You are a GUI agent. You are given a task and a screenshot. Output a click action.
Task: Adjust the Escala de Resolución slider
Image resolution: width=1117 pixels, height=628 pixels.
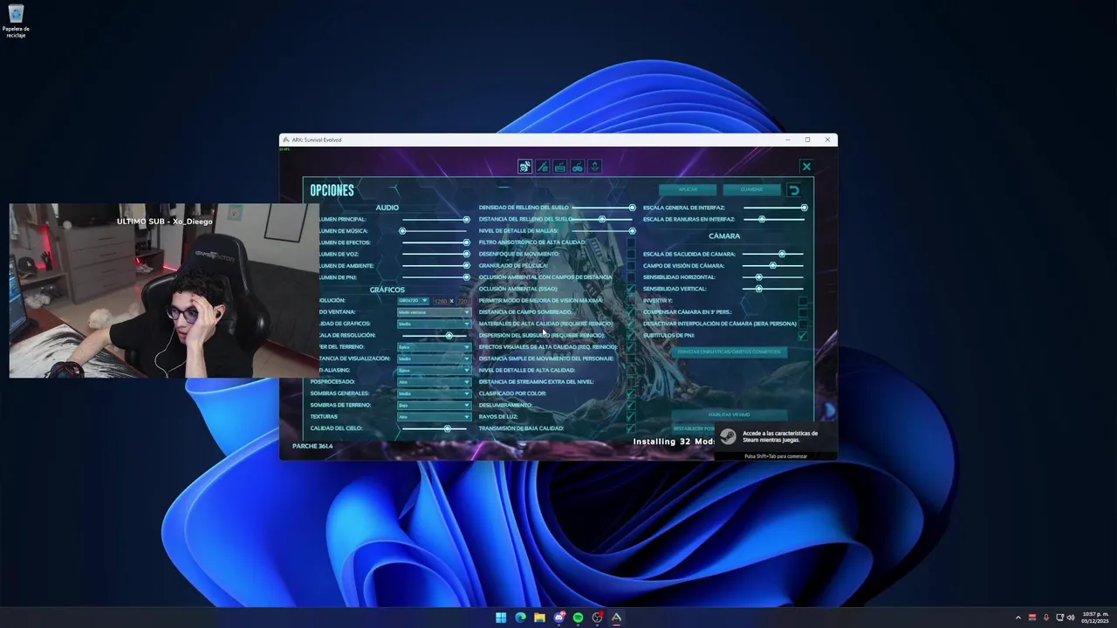coord(435,336)
